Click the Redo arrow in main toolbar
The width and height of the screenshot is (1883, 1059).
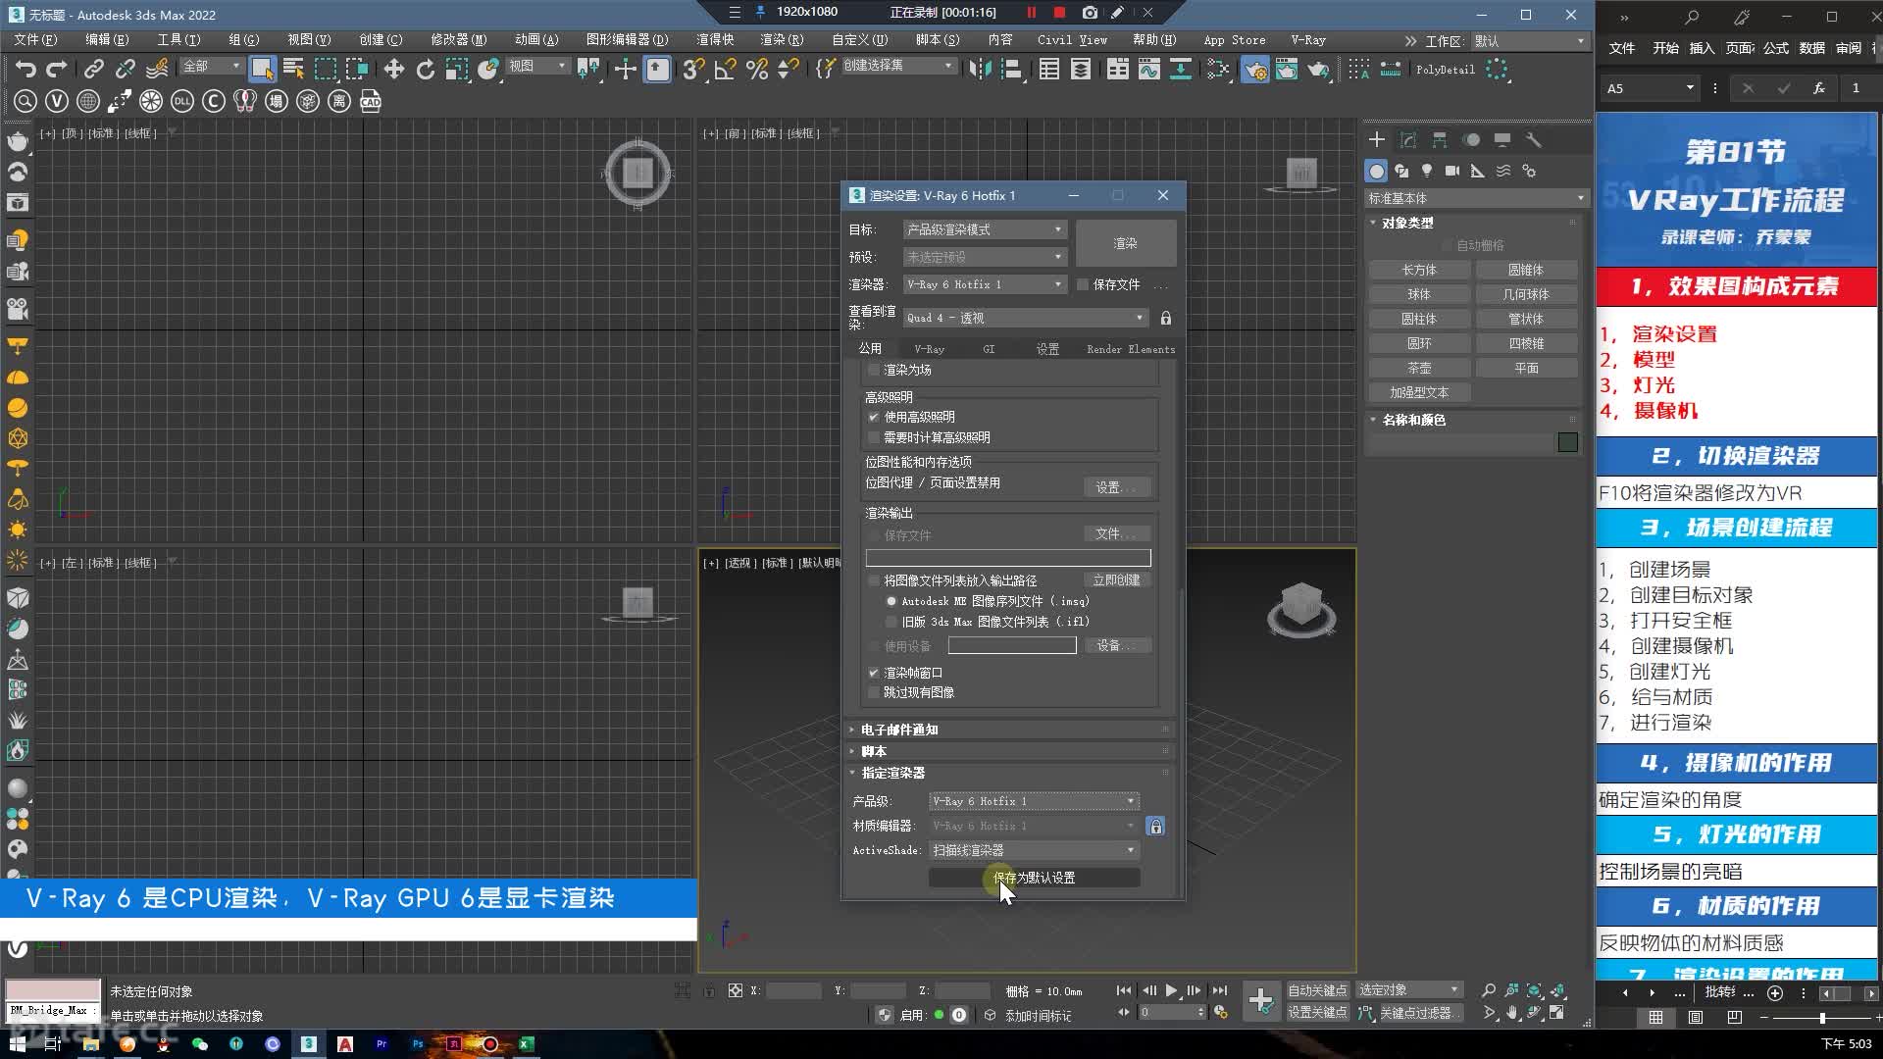(x=57, y=69)
